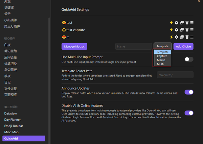Viewport: 203px width, 144px height.
Task: Toggle Disable AI & Online features switch
Action: [189, 113]
